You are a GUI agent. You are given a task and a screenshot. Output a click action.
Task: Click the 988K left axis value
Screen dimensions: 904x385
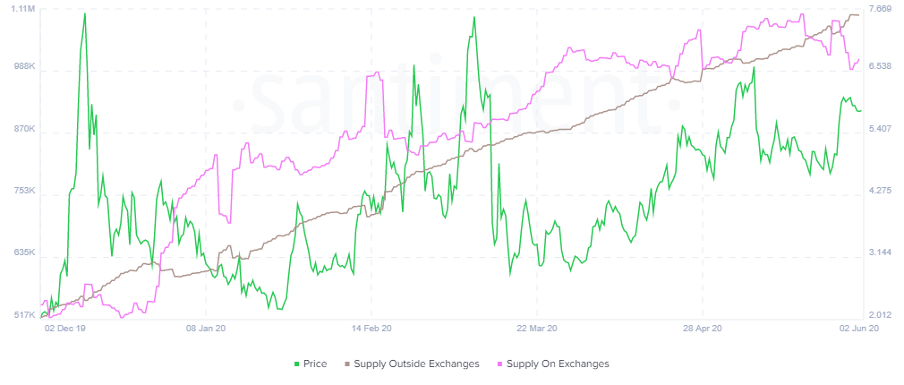point(21,67)
